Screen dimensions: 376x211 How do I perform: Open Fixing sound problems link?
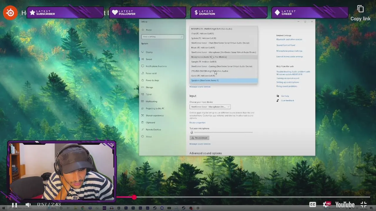tap(286, 86)
